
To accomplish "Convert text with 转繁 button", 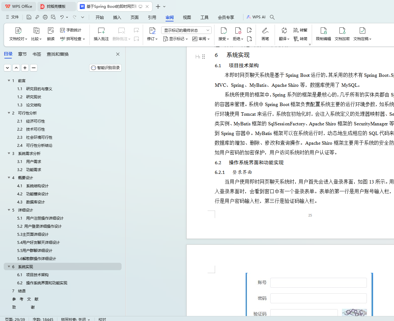I will [x=300, y=30].
